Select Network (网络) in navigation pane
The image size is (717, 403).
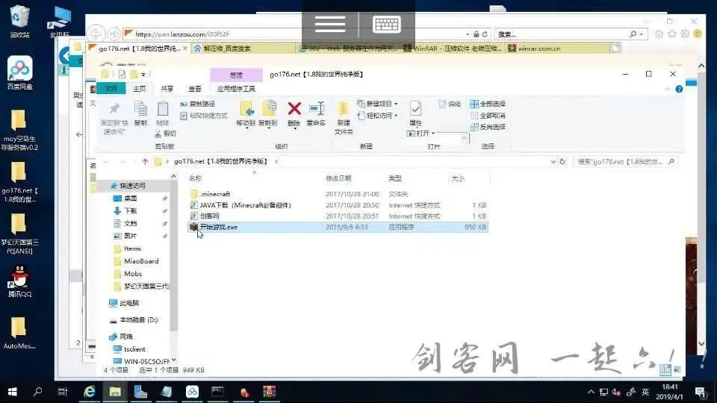(125, 337)
